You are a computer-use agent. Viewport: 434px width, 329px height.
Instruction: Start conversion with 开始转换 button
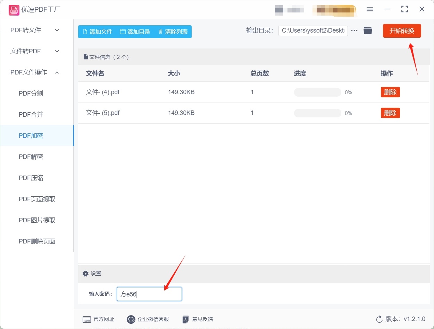click(402, 31)
